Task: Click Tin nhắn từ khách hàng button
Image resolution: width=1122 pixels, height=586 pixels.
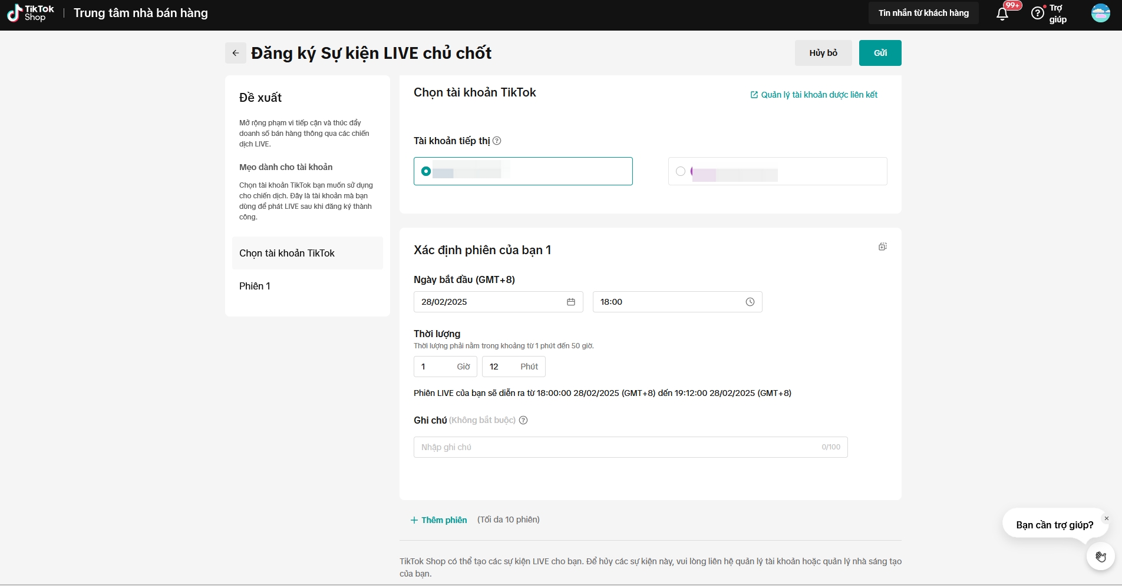Action: tap(923, 13)
